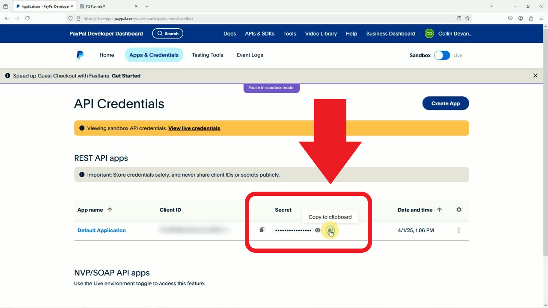
Task: Sort by Date and time arrow
Action: point(440,210)
